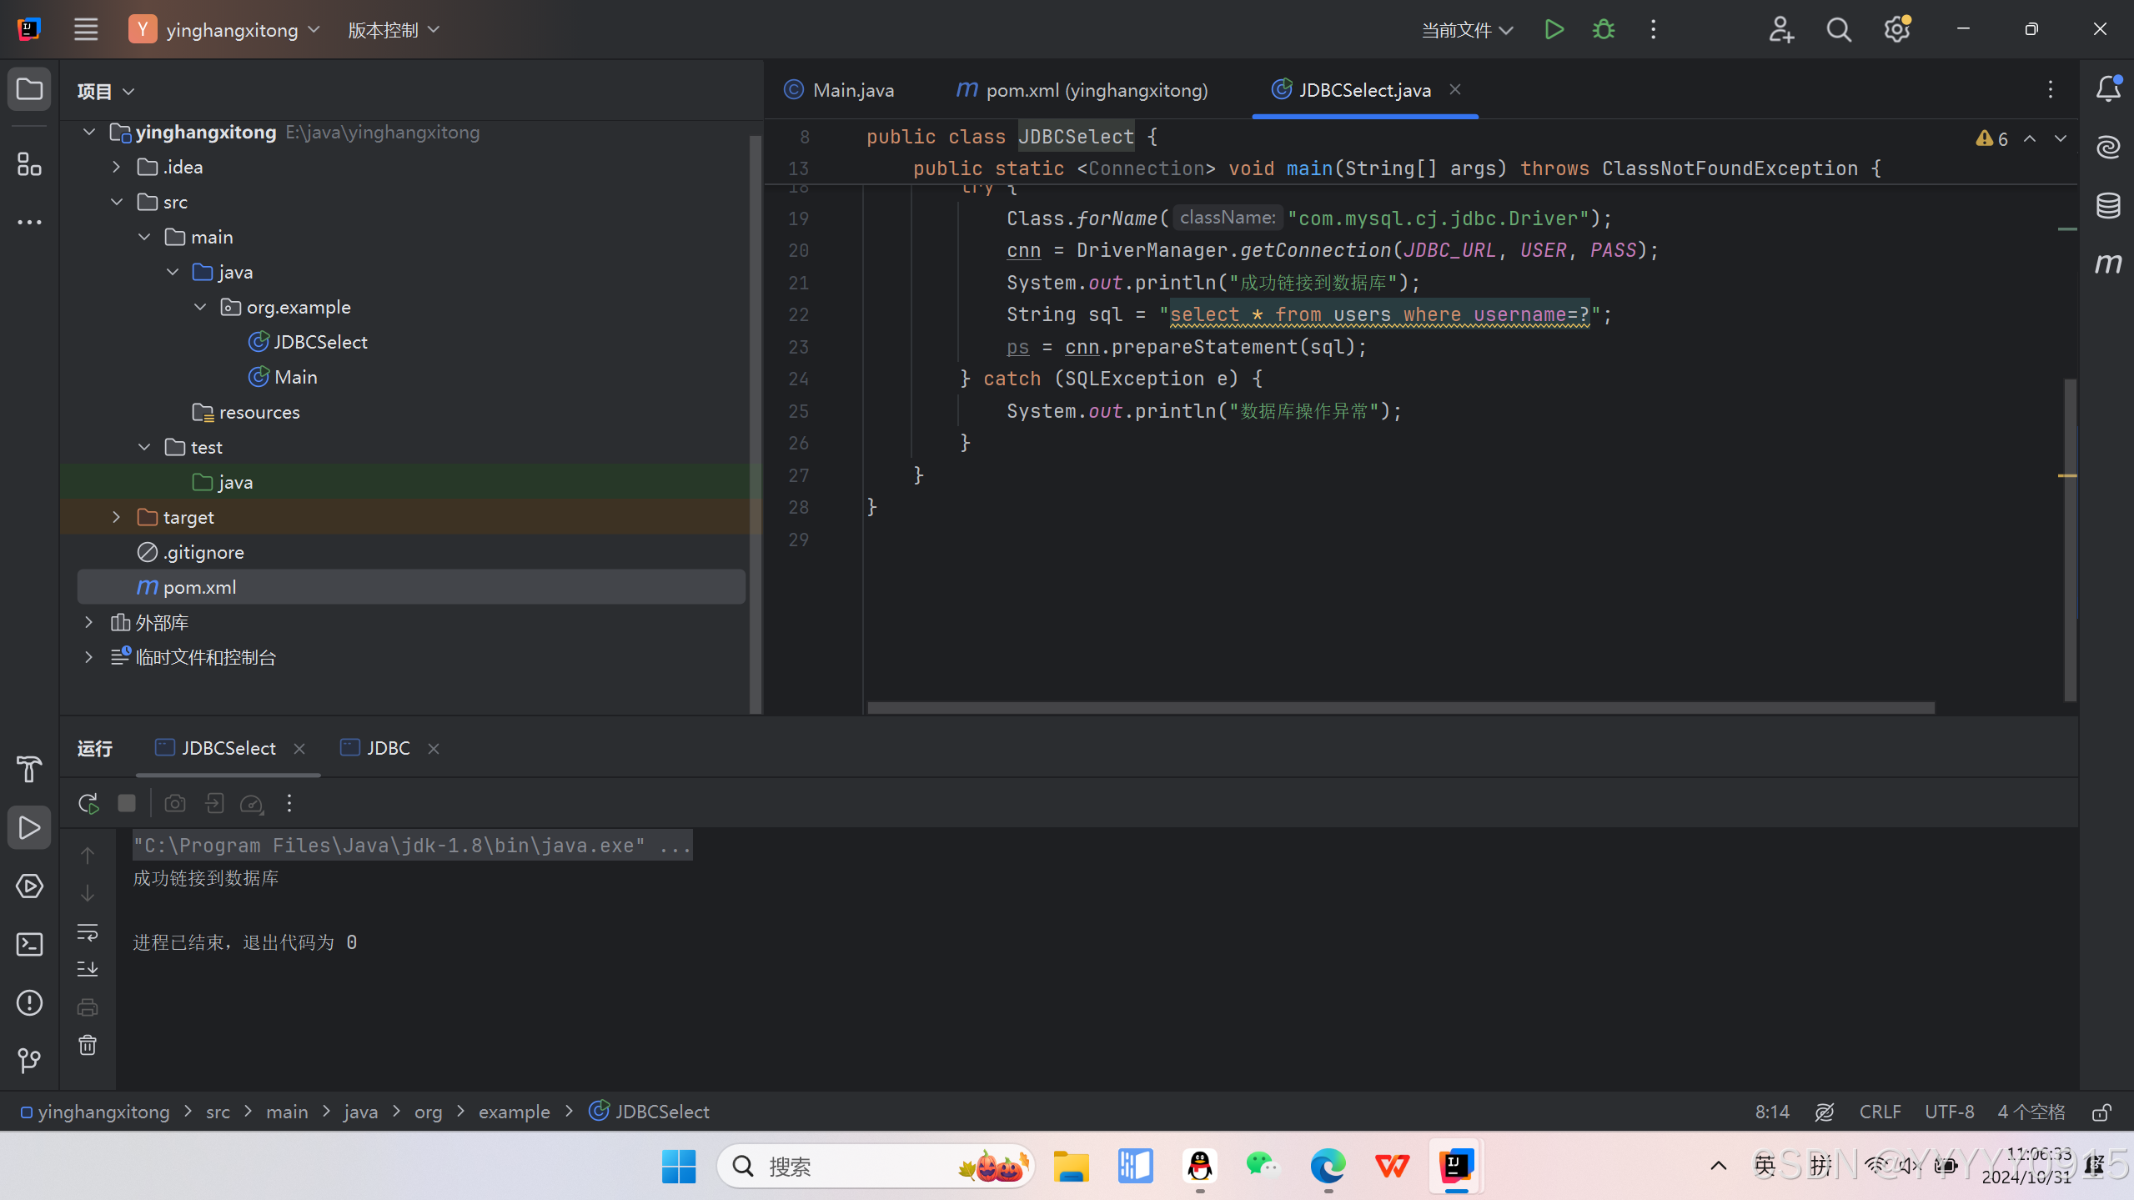Open the Terminal tool window

[x=29, y=944]
